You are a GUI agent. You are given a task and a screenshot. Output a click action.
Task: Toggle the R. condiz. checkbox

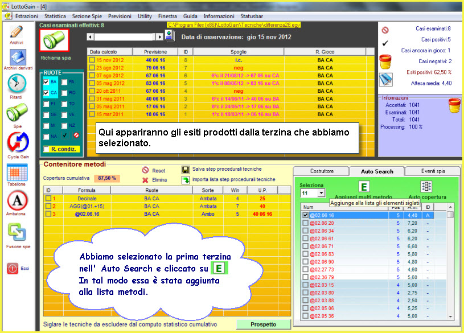tap(46, 149)
